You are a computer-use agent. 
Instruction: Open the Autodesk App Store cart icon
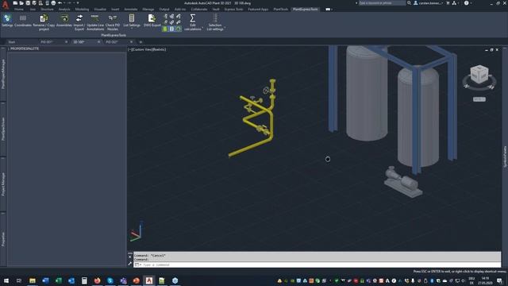448,3
